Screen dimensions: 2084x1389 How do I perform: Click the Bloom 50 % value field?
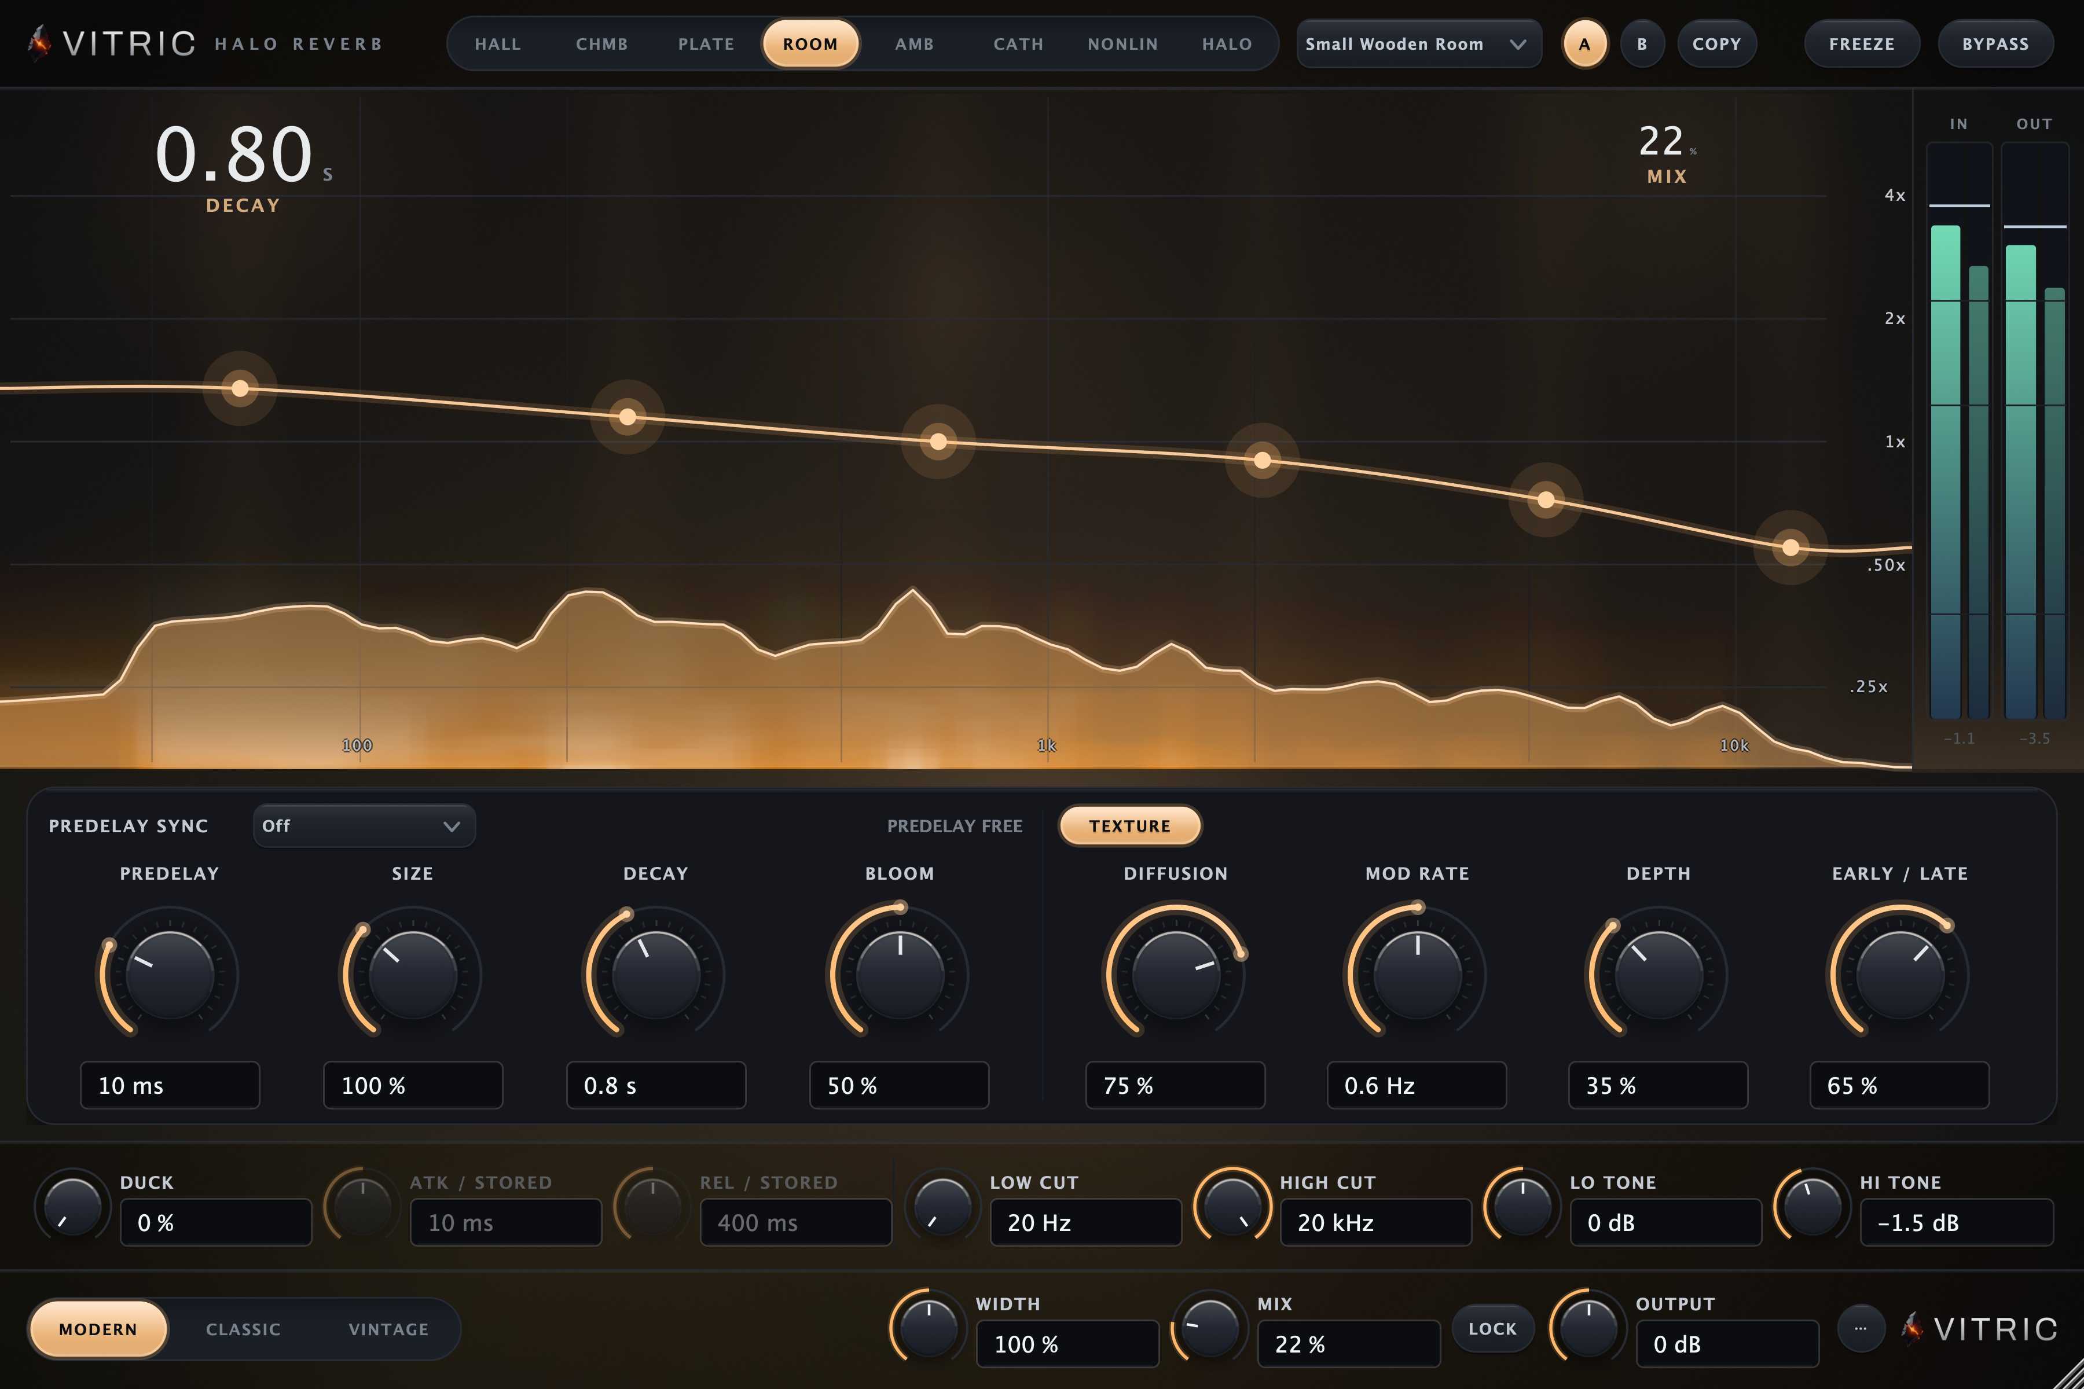900,1085
